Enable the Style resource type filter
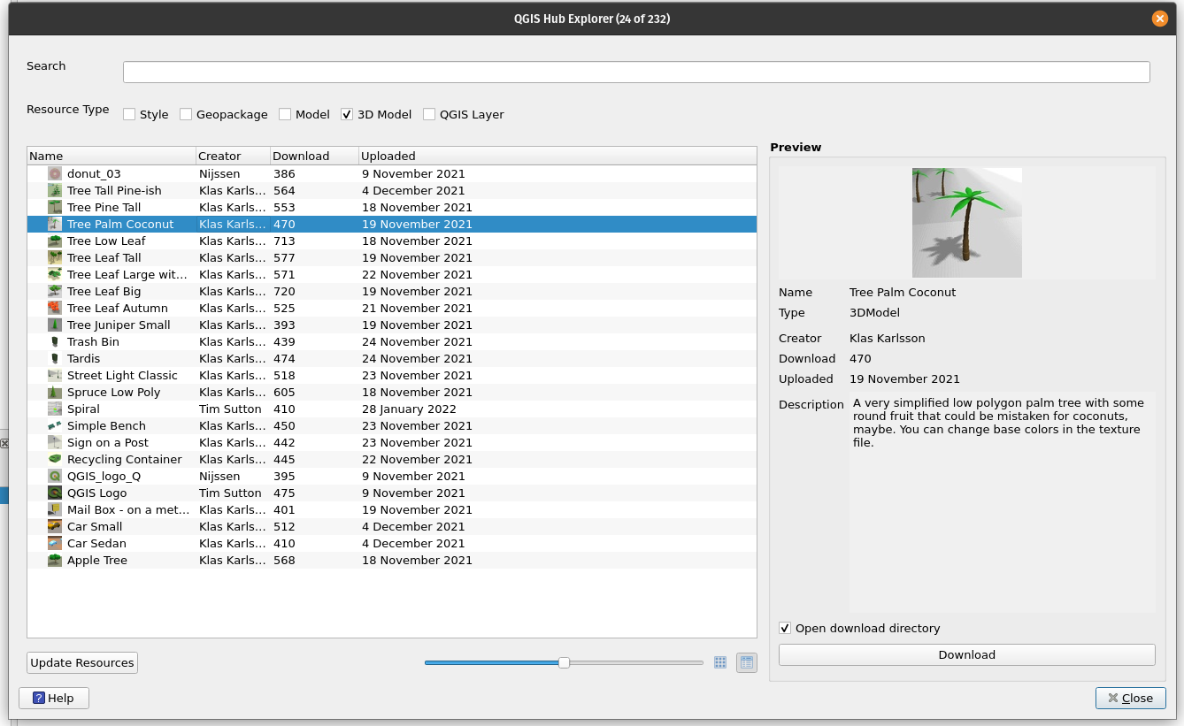Viewport: 1184px width, 726px height. click(x=129, y=114)
